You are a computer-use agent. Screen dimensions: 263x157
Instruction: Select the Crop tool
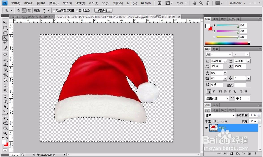pyautogui.click(x=5, y=43)
